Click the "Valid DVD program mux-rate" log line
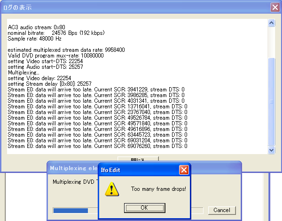 coord(53,56)
